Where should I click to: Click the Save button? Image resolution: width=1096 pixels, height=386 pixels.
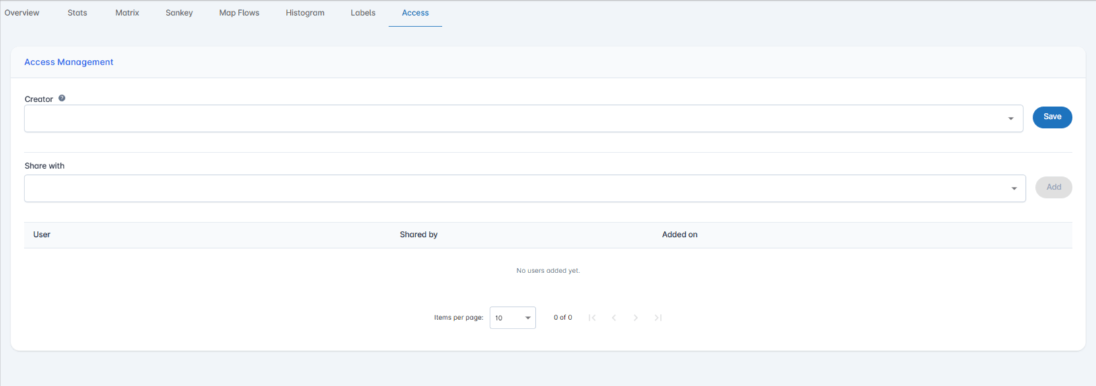[1052, 117]
